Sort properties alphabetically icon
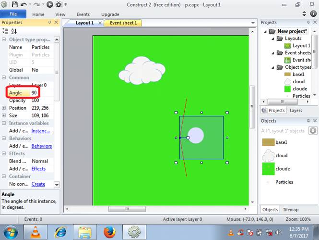The width and height of the screenshot is (319, 240). pos(14,31)
